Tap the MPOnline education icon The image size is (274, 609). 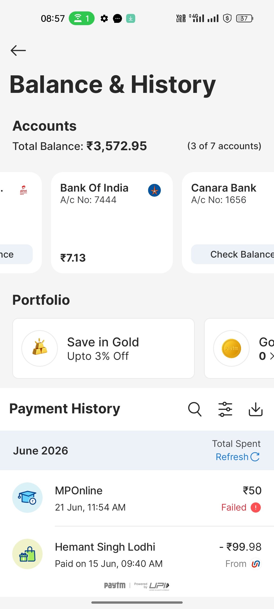pyautogui.click(x=27, y=498)
